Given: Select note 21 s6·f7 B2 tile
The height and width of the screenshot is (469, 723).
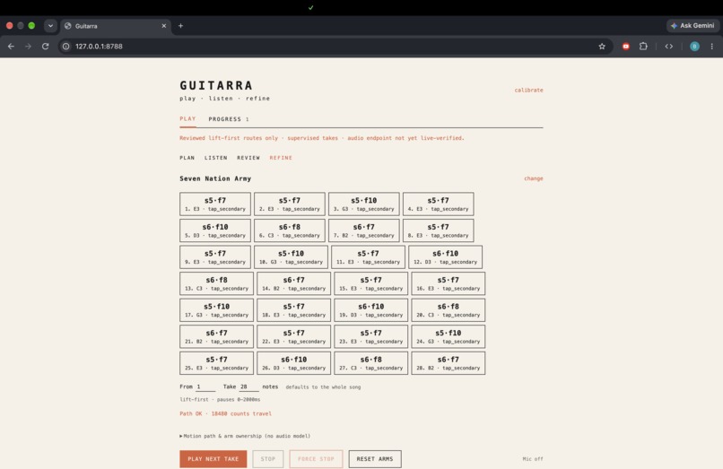Looking at the screenshot, I should (217, 336).
